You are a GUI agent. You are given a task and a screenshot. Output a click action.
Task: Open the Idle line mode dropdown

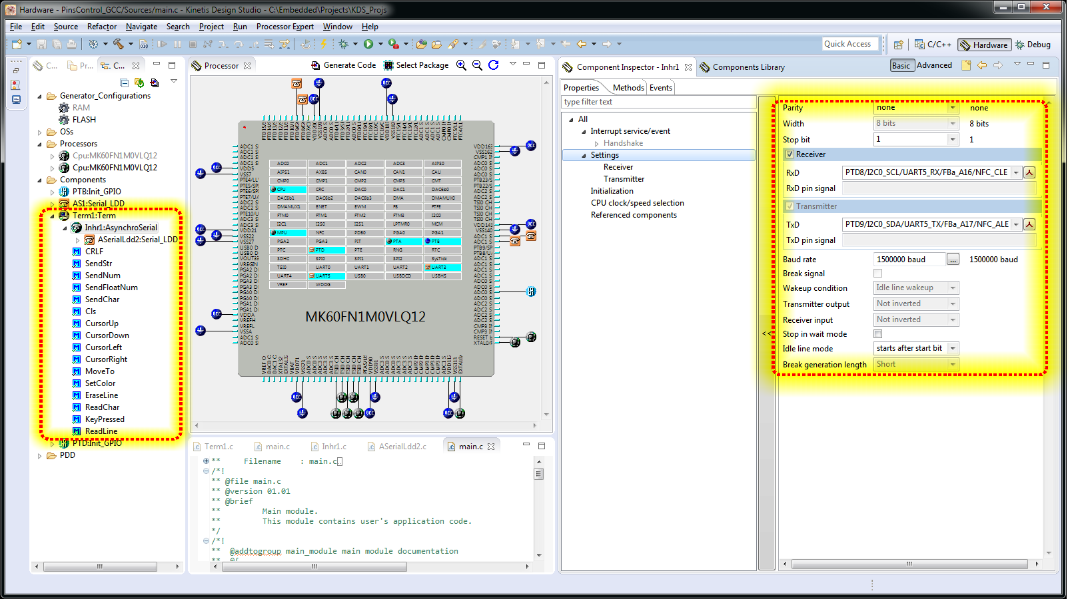pyautogui.click(x=953, y=349)
